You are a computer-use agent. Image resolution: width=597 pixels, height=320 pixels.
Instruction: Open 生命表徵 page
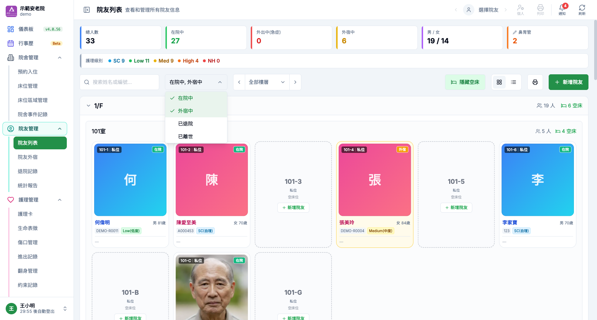tap(28, 228)
